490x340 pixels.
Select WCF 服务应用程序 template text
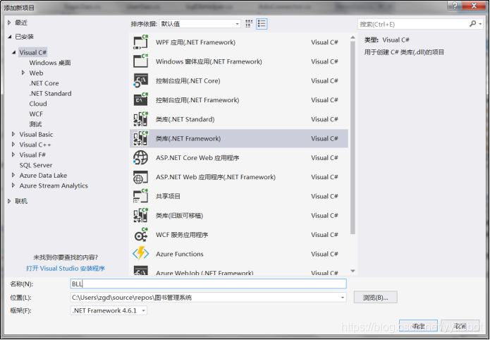(x=182, y=235)
